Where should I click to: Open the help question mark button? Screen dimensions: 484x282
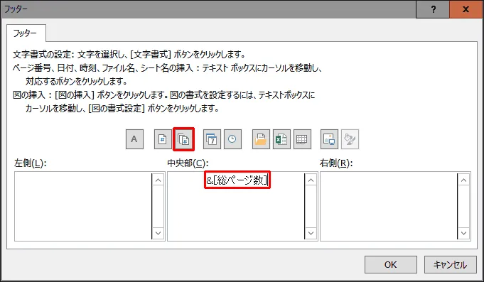tap(433, 9)
